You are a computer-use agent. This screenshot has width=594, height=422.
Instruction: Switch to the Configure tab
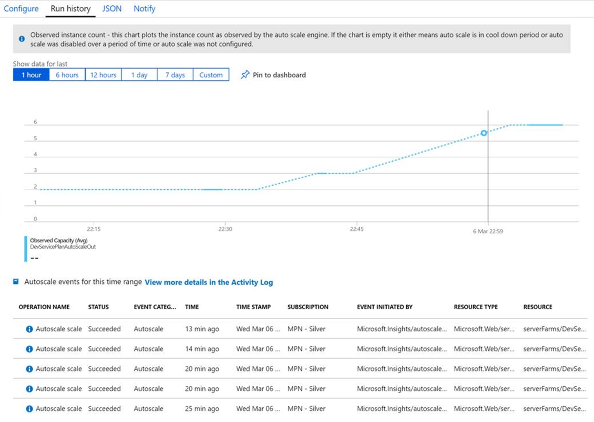click(21, 9)
